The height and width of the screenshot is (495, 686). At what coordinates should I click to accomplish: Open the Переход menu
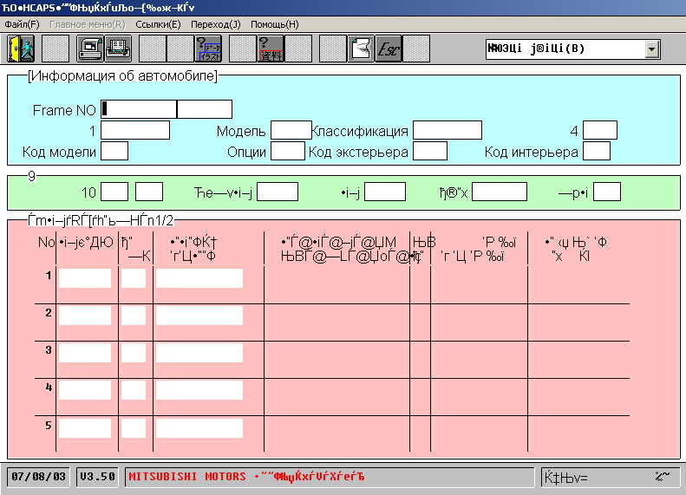click(x=215, y=24)
